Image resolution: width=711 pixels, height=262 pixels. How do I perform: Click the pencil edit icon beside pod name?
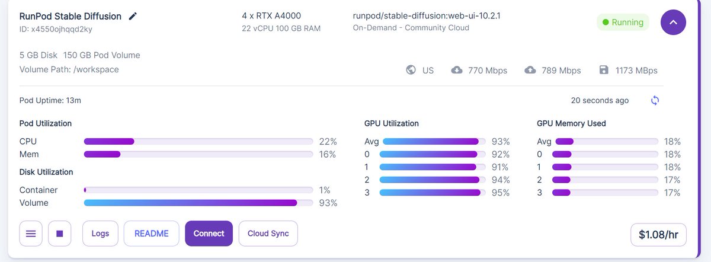coord(133,17)
